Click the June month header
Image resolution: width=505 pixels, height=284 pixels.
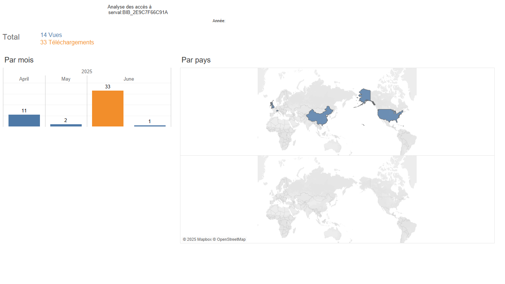pos(129,79)
